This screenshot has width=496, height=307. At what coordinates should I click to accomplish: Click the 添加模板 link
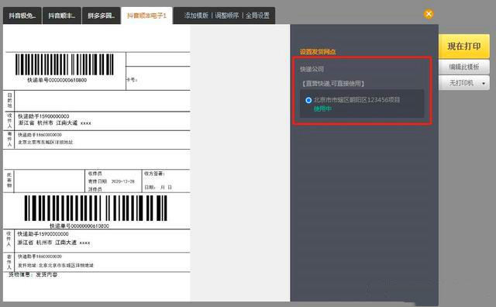tap(196, 16)
